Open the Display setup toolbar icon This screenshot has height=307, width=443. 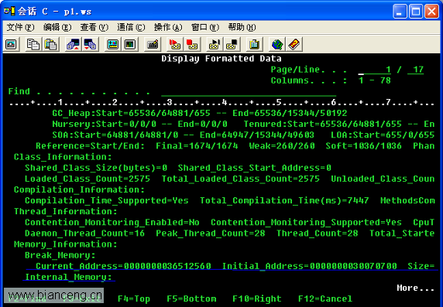113,44
